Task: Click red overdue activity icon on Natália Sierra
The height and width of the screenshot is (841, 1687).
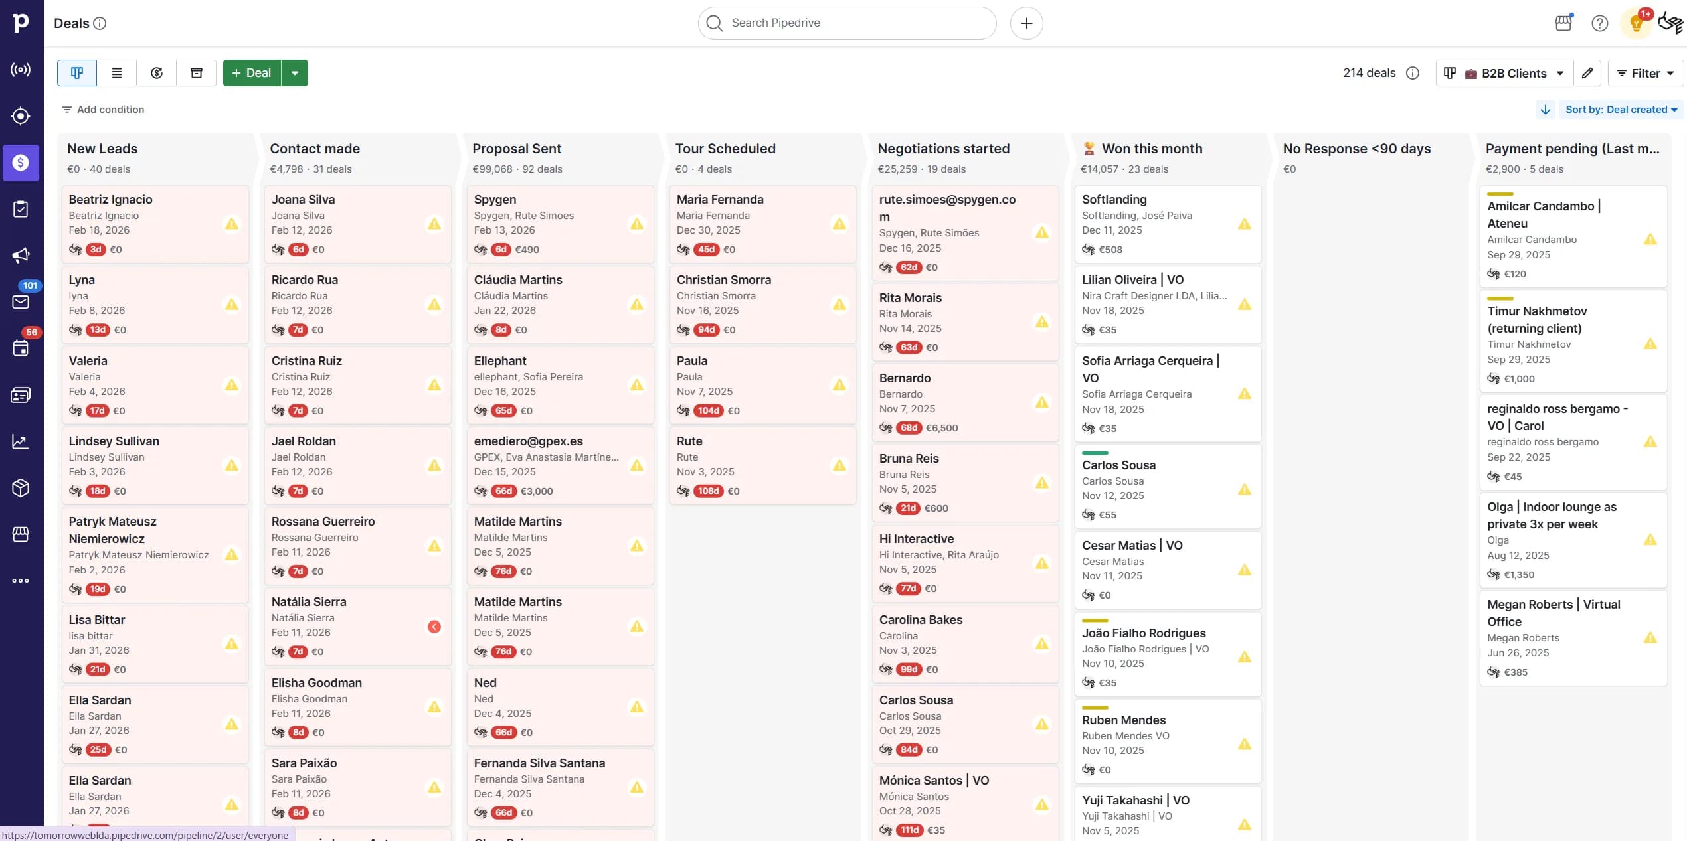Action: (434, 626)
